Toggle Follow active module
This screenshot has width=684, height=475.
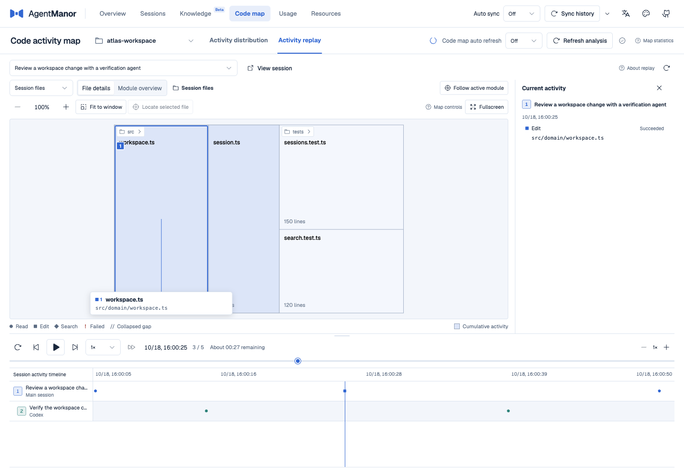[474, 88]
